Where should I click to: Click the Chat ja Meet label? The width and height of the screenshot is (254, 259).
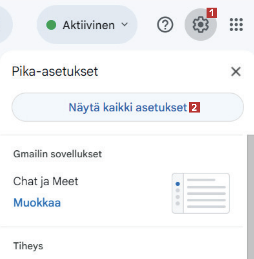[46, 181]
